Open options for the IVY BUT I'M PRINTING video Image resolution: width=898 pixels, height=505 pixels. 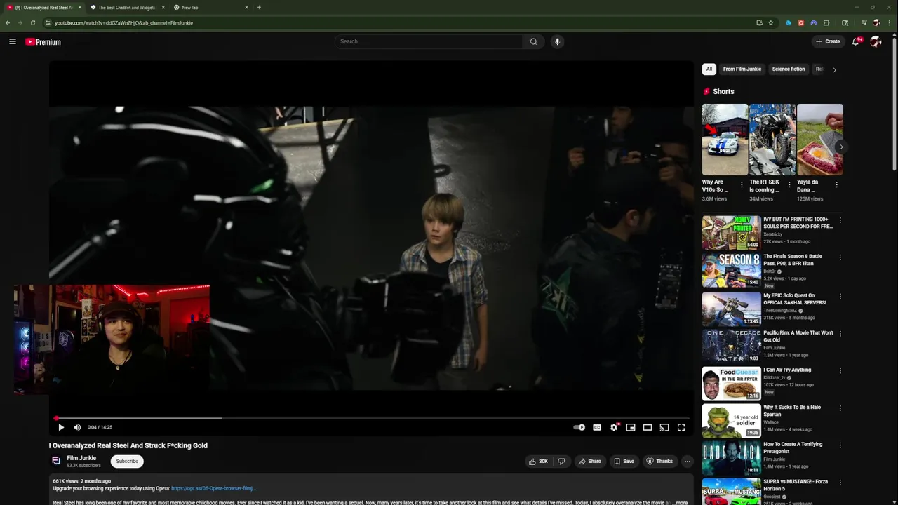(x=840, y=220)
